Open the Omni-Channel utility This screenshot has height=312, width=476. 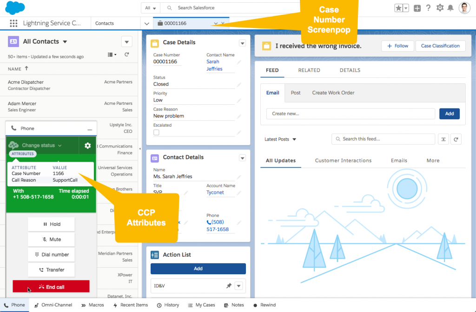coord(53,305)
